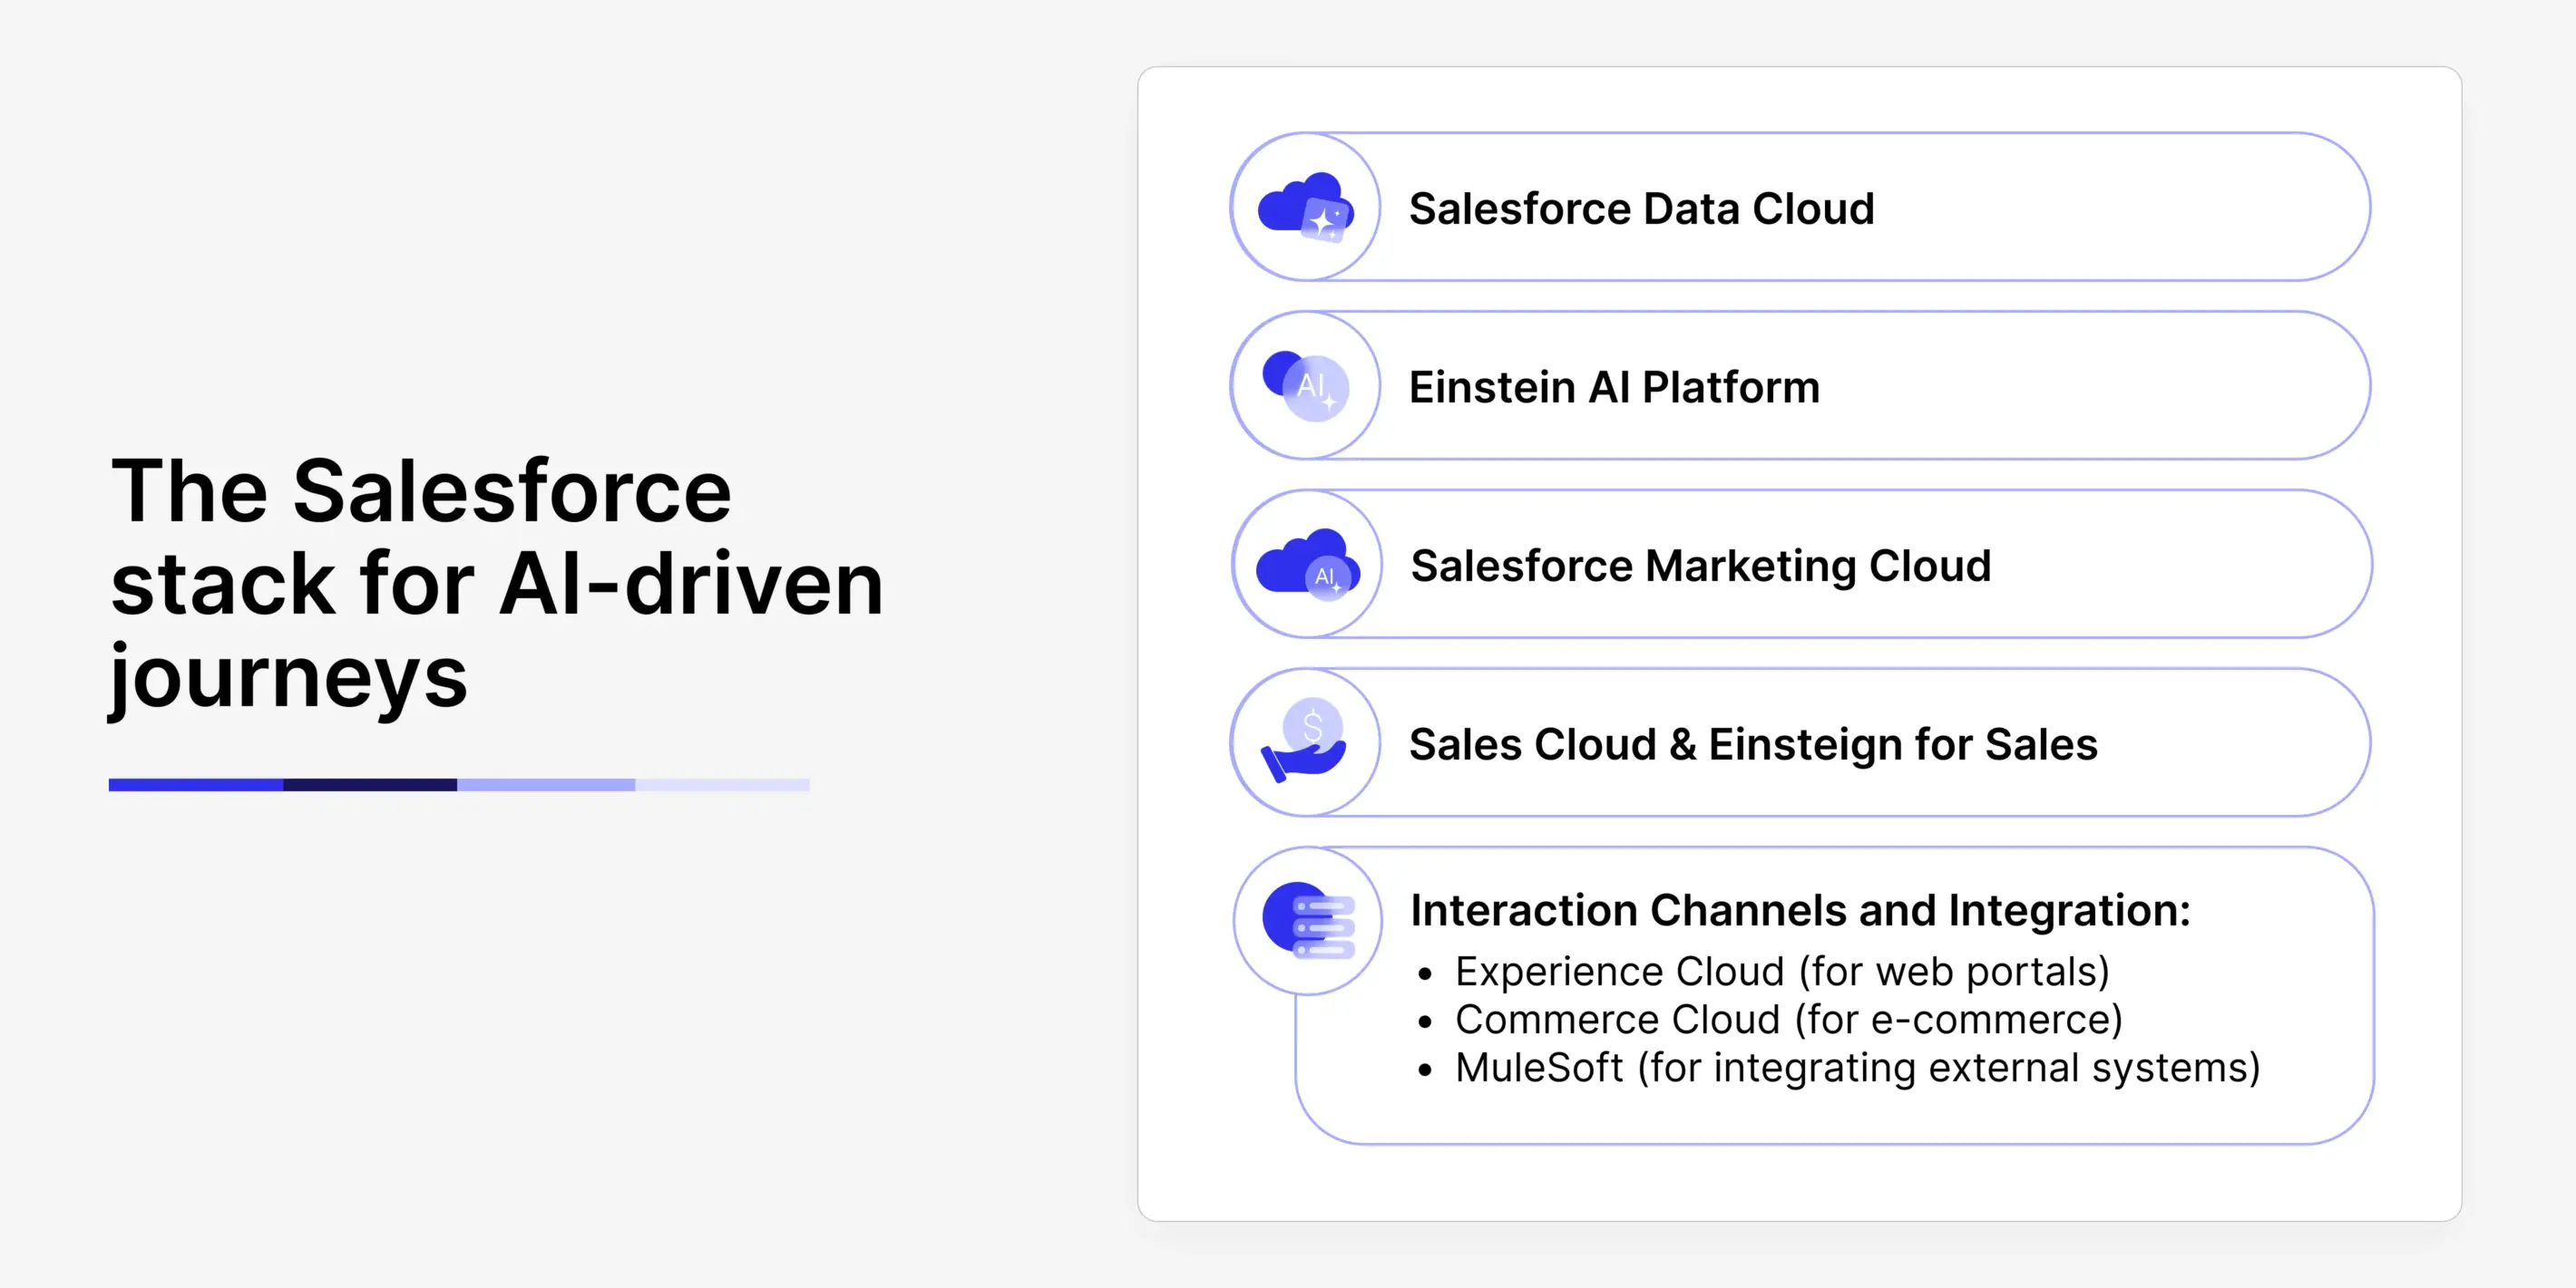Click the Marketing Cloud AI cloud icon

point(1307,565)
